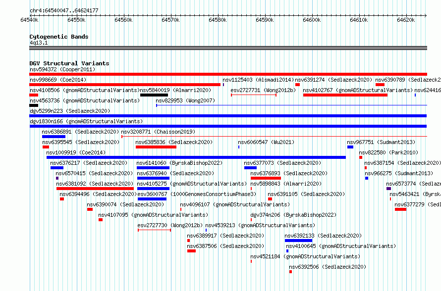Click the chr4:64540047..64624177 region label
Viewport: 441px width, 291px height.
(x=64, y=11)
